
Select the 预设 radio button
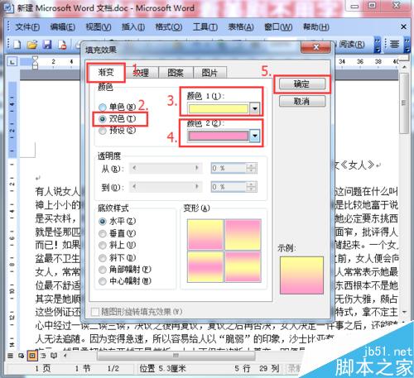tap(103, 131)
